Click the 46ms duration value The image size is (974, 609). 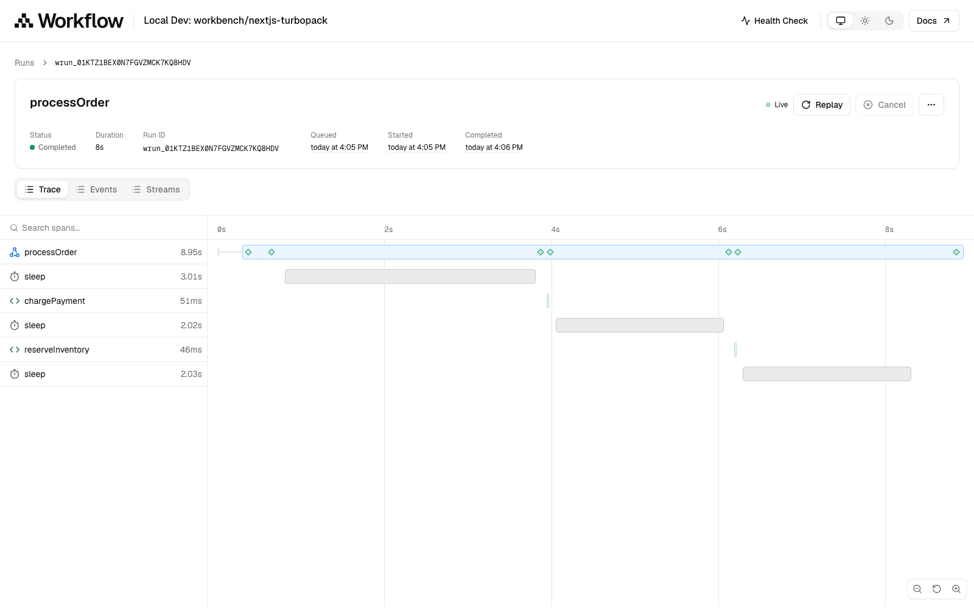191,350
